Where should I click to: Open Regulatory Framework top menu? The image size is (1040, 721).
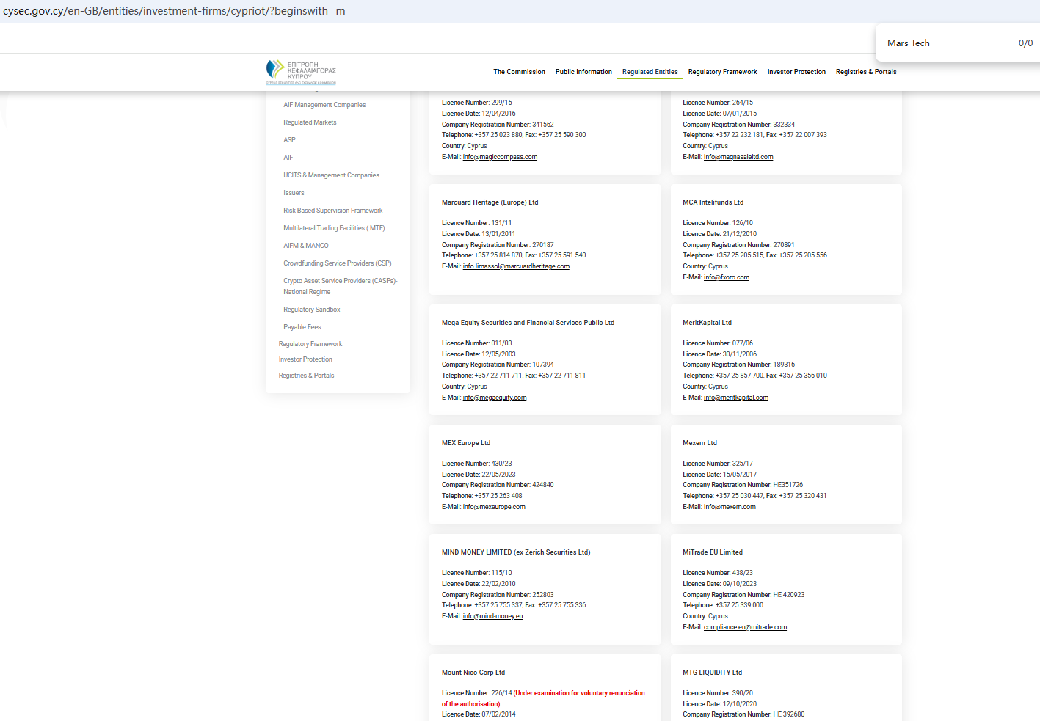pos(722,72)
